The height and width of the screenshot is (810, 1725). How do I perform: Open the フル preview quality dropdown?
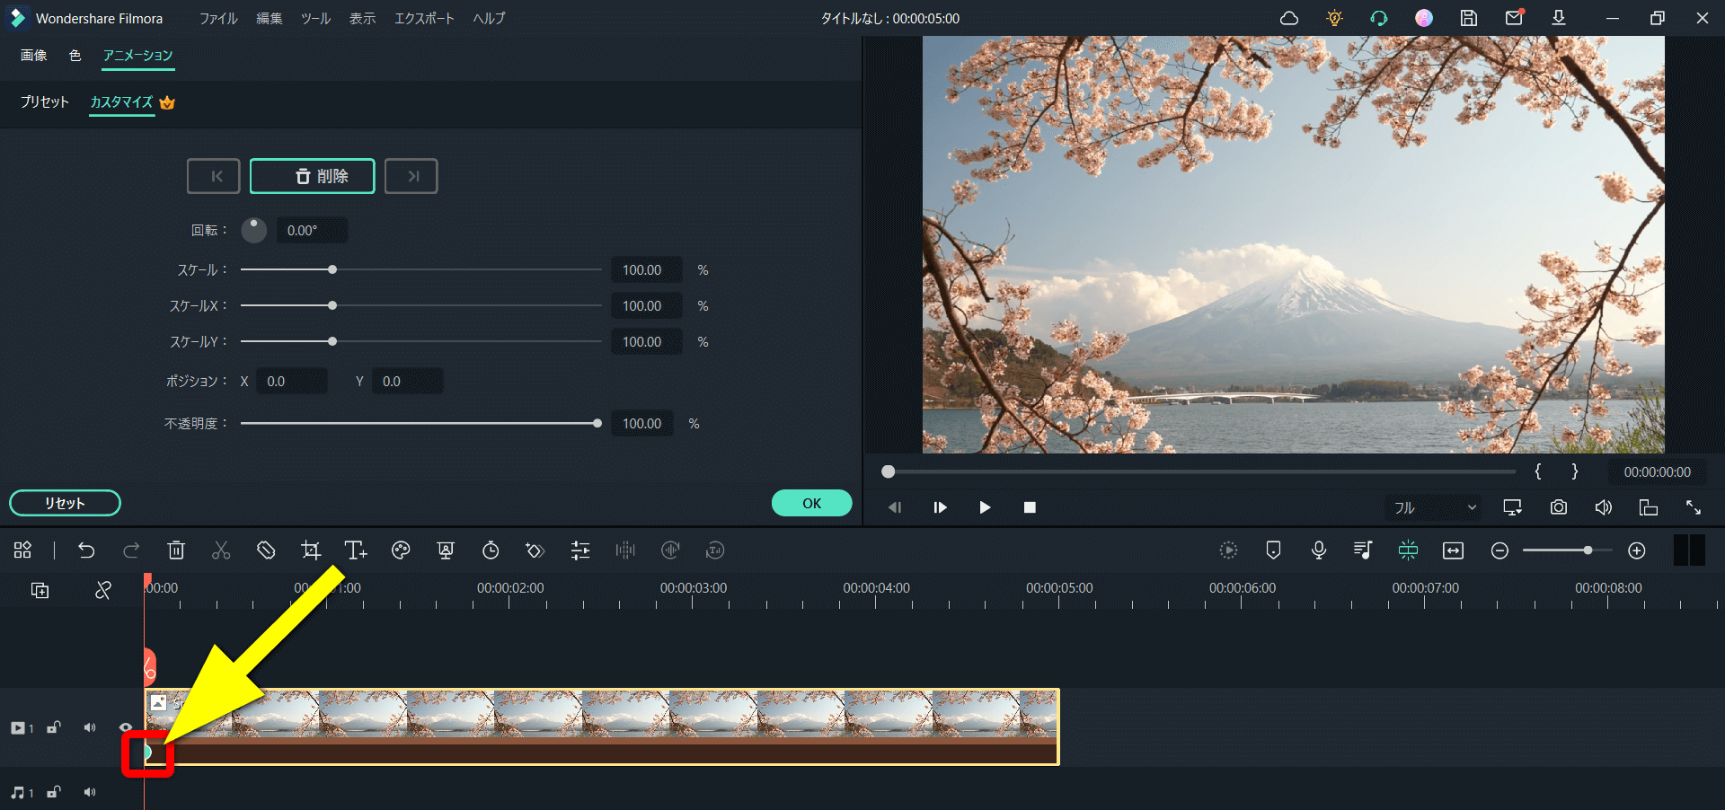pyautogui.click(x=1433, y=507)
